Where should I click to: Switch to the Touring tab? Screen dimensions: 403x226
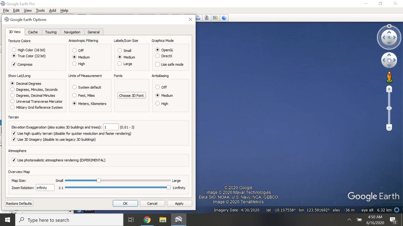point(51,32)
